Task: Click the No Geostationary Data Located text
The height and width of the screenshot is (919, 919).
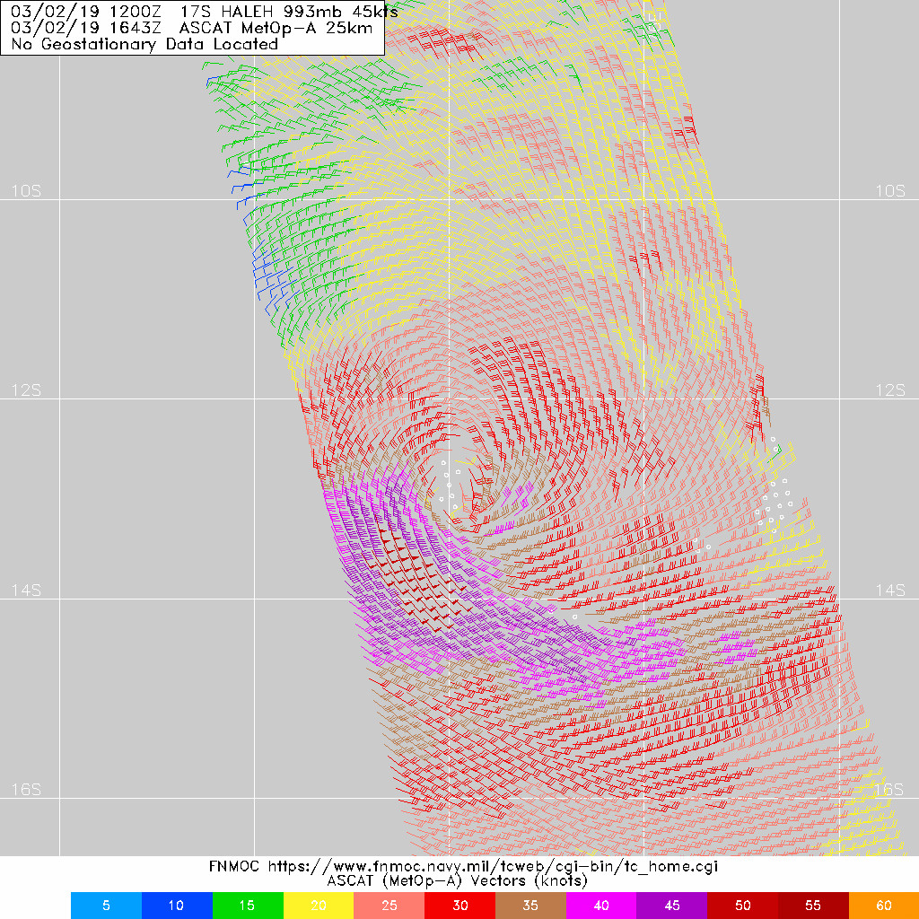Action: [144, 43]
